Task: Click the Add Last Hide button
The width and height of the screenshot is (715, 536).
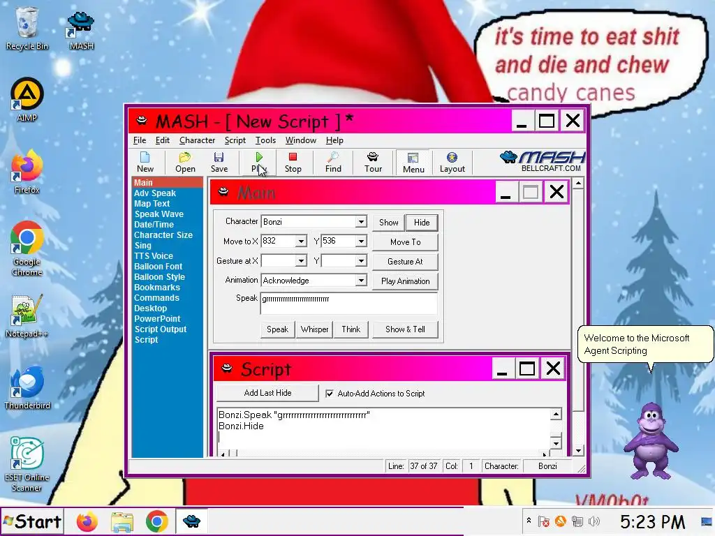Action: pyautogui.click(x=267, y=393)
